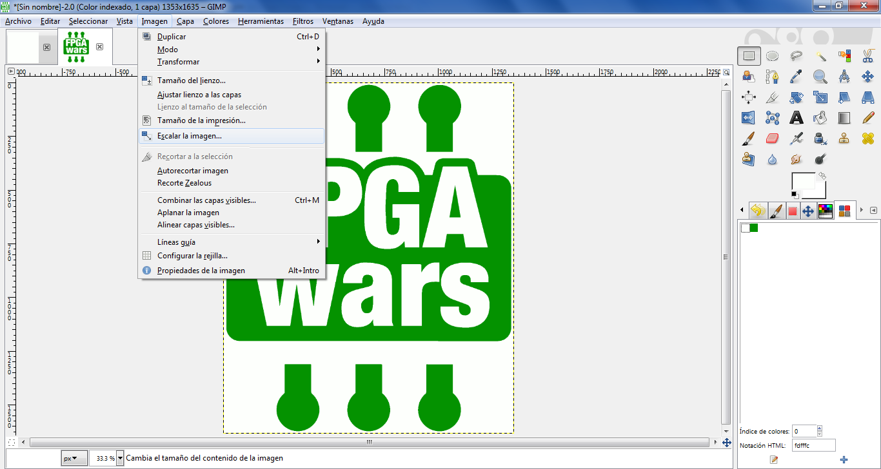Select the Blend gradient tool
This screenshot has width=881, height=469.
844,118
